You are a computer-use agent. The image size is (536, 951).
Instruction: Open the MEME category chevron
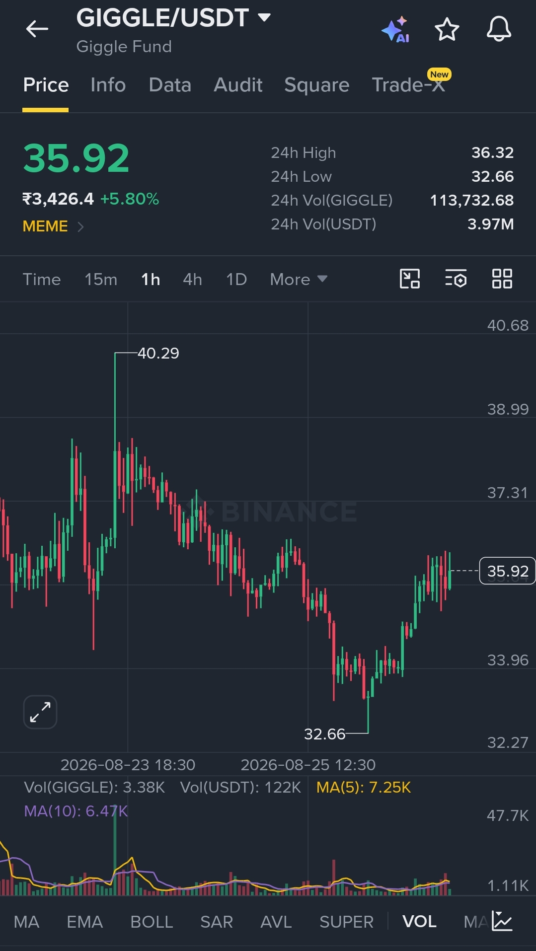tap(80, 227)
